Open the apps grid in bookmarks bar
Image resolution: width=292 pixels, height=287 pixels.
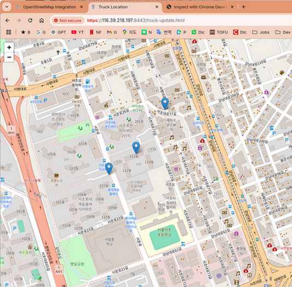click(x=9, y=32)
